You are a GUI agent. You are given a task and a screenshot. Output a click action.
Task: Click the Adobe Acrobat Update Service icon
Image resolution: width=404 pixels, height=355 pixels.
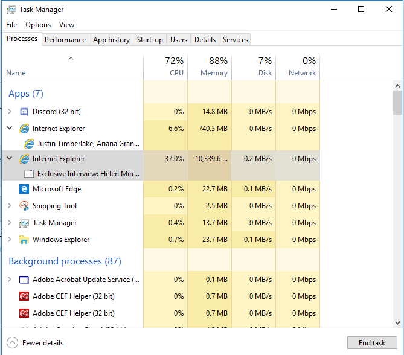tap(24, 280)
